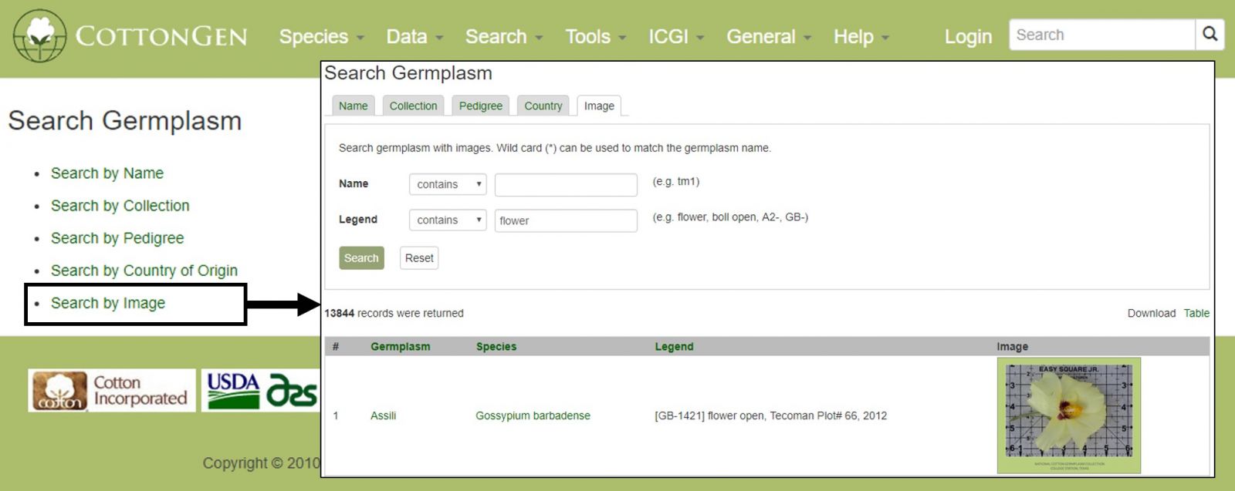Screen dimensions: 1235x491
Task: Sort results by Germplasm column
Action: pos(401,347)
